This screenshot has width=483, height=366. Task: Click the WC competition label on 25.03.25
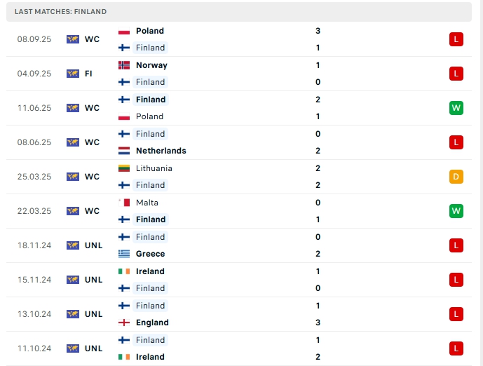coord(92,177)
